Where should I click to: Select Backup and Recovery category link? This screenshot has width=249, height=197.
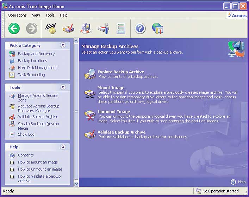click(36, 54)
